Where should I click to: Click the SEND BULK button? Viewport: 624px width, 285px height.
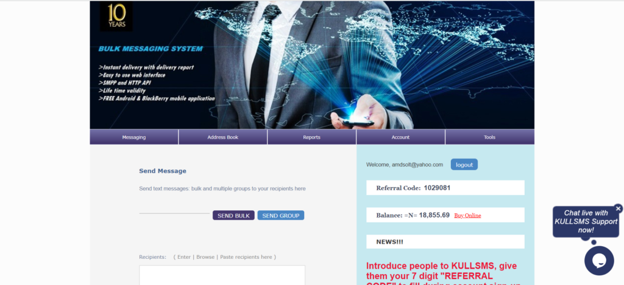tap(233, 216)
